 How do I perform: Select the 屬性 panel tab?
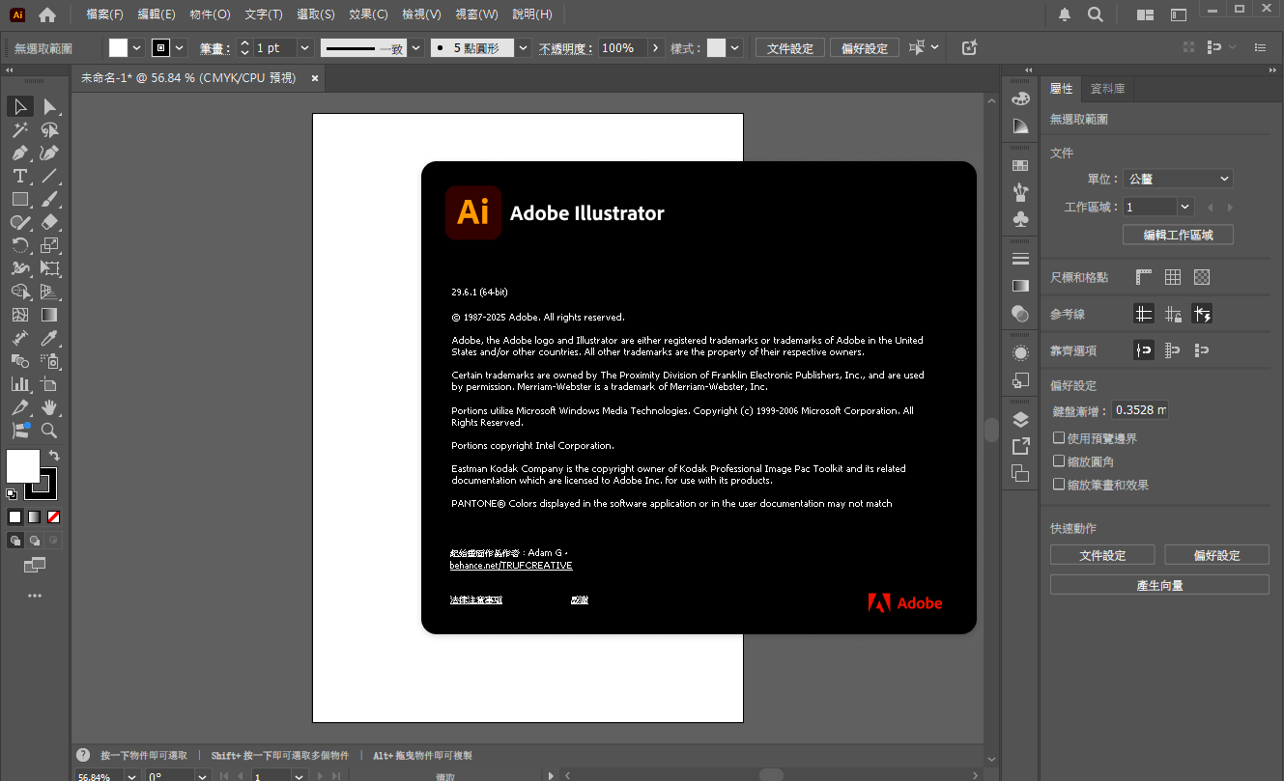pos(1061,89)
